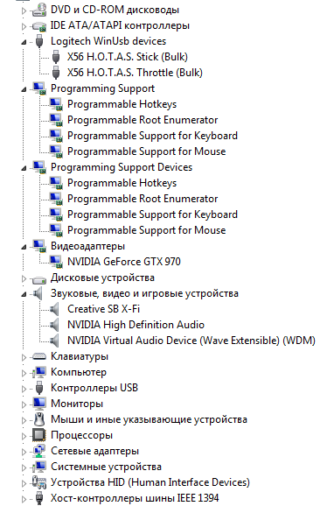The image size is (334, 506).
Task: Expand the Контроллеры USB node
Action: pos(24,389)
